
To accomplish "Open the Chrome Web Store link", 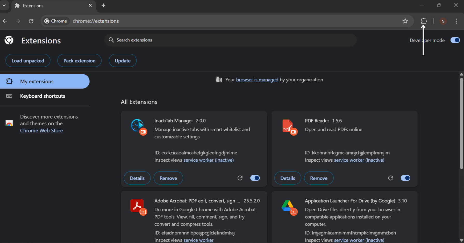I will [x=41, y=131].
